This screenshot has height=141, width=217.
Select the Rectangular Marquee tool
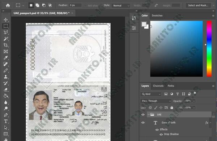pyautogui.click(x=6, y=26)
